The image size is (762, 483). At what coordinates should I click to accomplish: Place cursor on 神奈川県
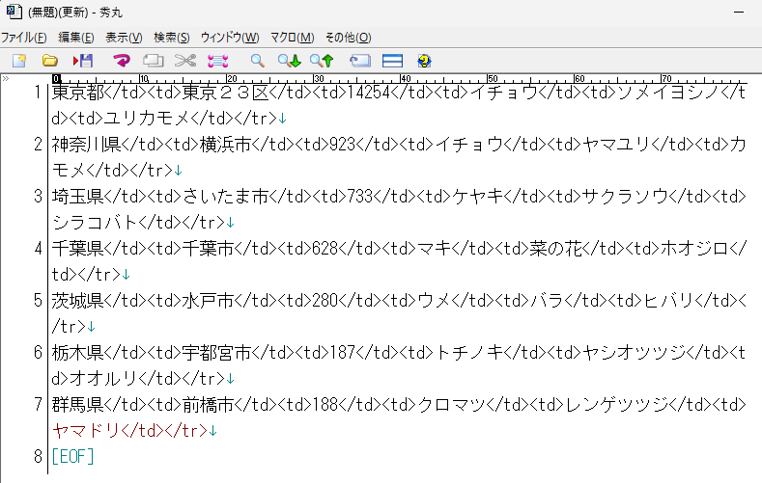87,144
